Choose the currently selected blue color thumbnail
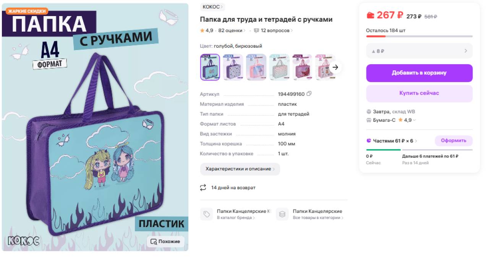 point(210,67)
